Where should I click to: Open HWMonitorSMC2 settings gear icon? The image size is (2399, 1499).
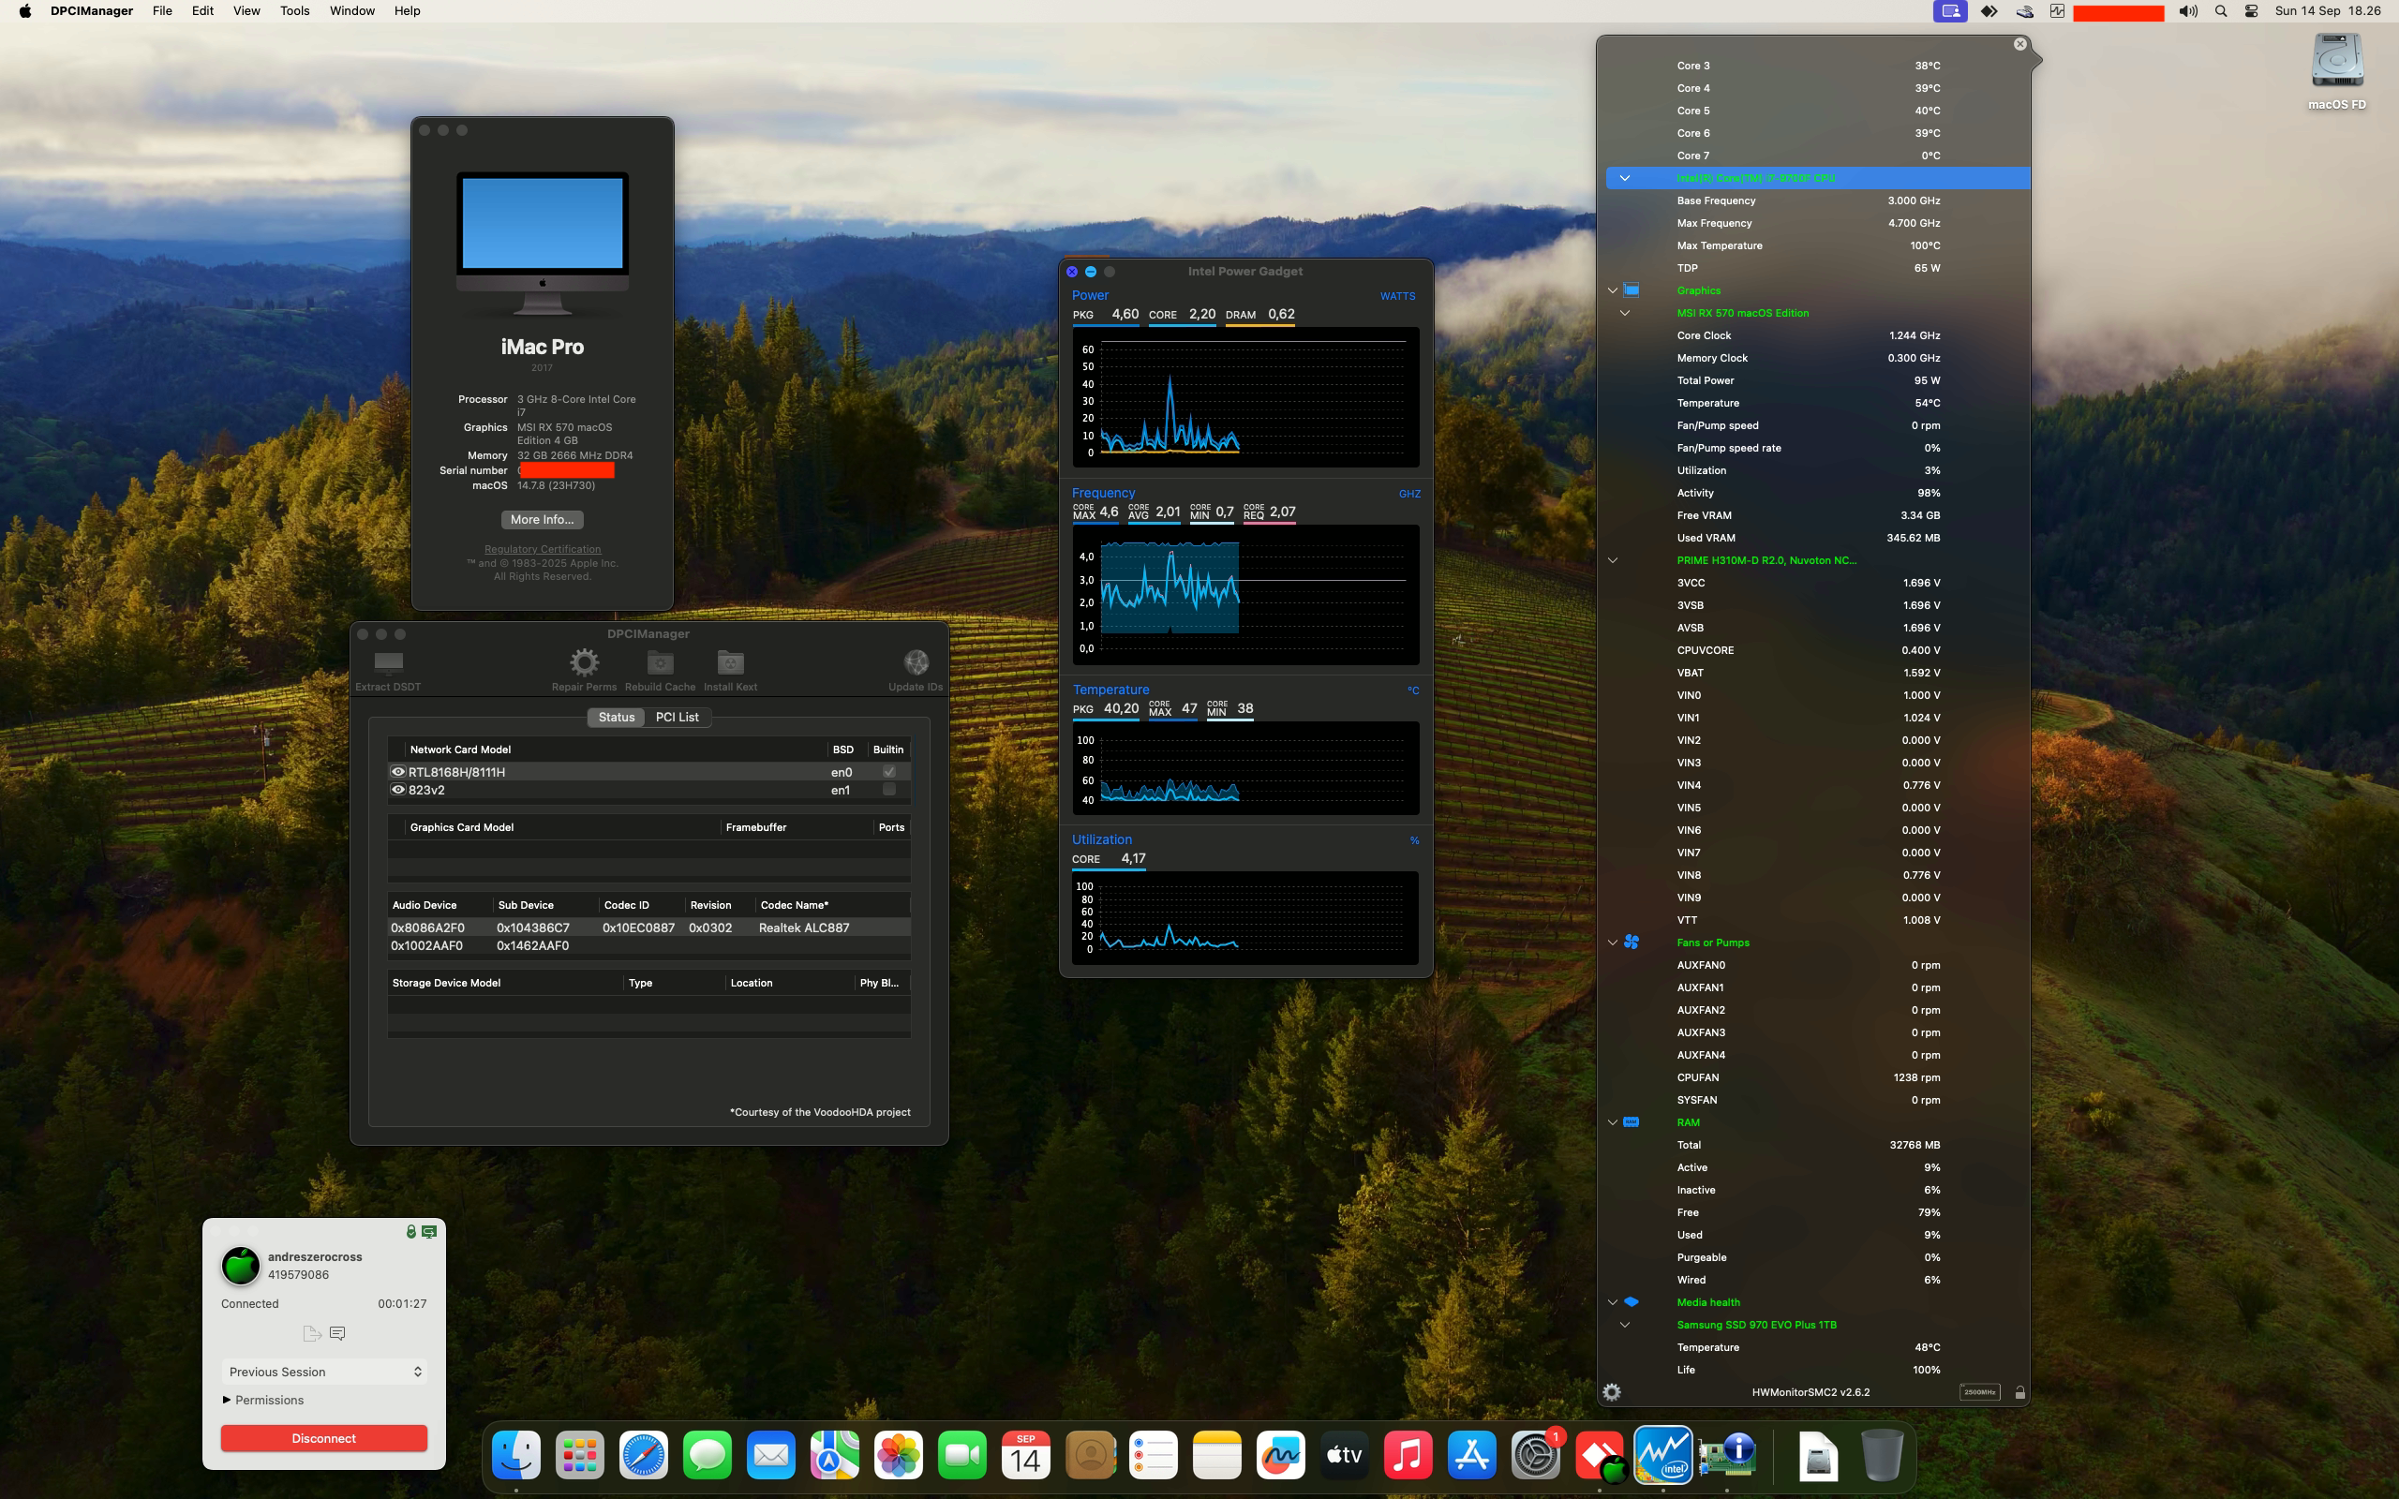coord(1612,1392)
